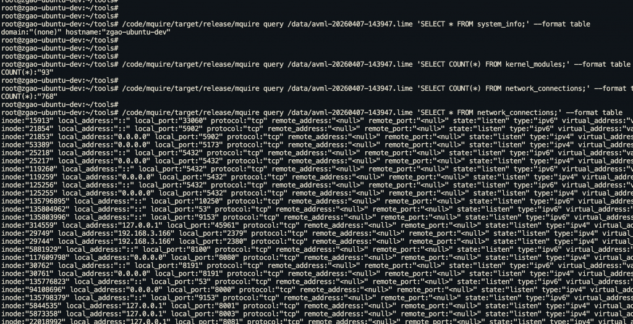Viewport: 633px width, 324px height.
Task: Click the row with inode "94108696"
Action: coord(316,290)
